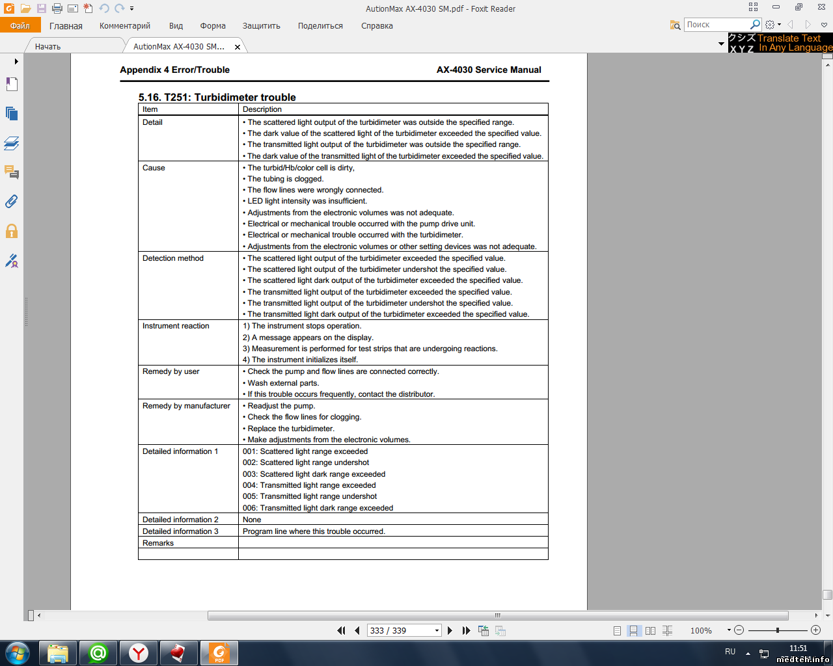
Task: Click the Файл button
Action: [x=20, y=26]
